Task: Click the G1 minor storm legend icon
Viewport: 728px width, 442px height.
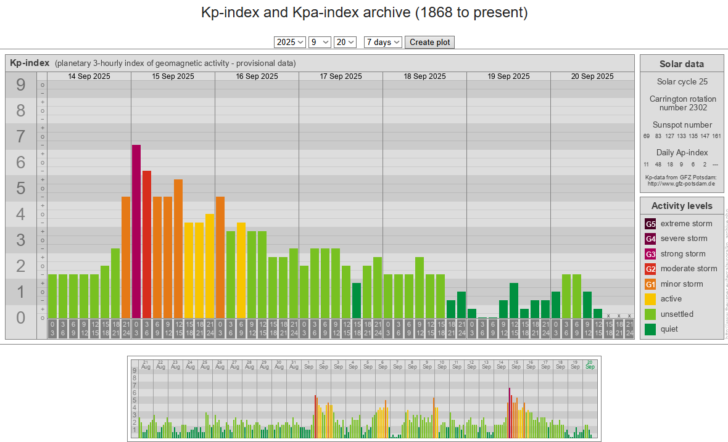Action: 650,284
